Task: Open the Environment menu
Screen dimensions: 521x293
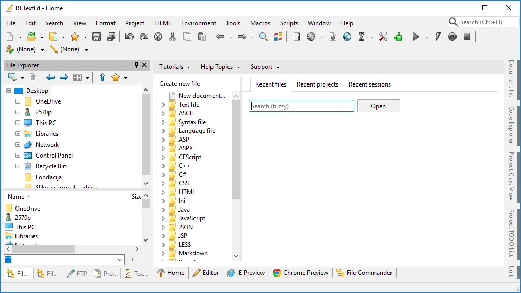Action: [199, 23]
